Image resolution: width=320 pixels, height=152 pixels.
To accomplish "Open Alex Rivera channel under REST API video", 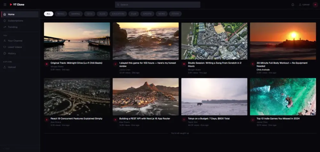I will point(124,122).
